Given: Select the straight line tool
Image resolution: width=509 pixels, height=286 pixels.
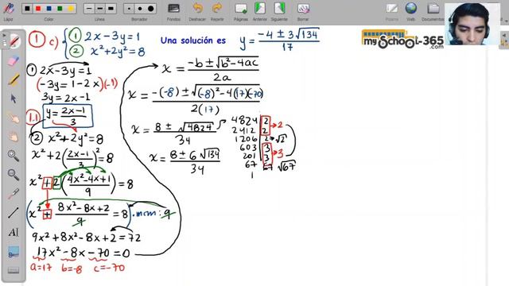Looking at the screenshot, I should 14,213.
